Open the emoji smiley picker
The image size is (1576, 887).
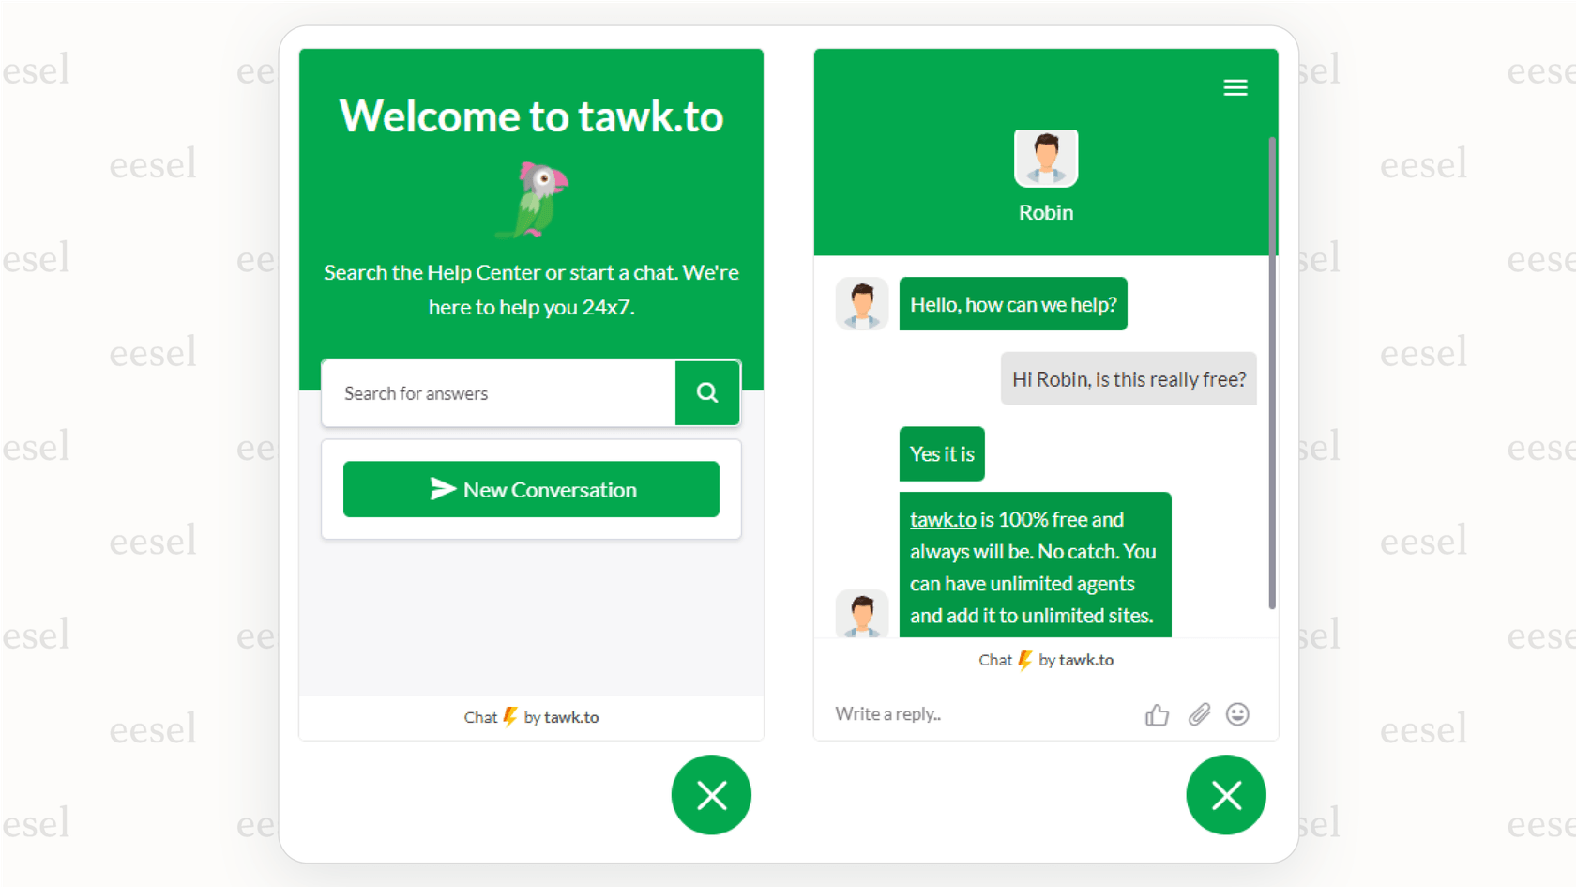pyautogui.click(x=1237, y=714)
